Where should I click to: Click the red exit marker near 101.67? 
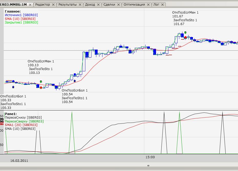[185, 37]
